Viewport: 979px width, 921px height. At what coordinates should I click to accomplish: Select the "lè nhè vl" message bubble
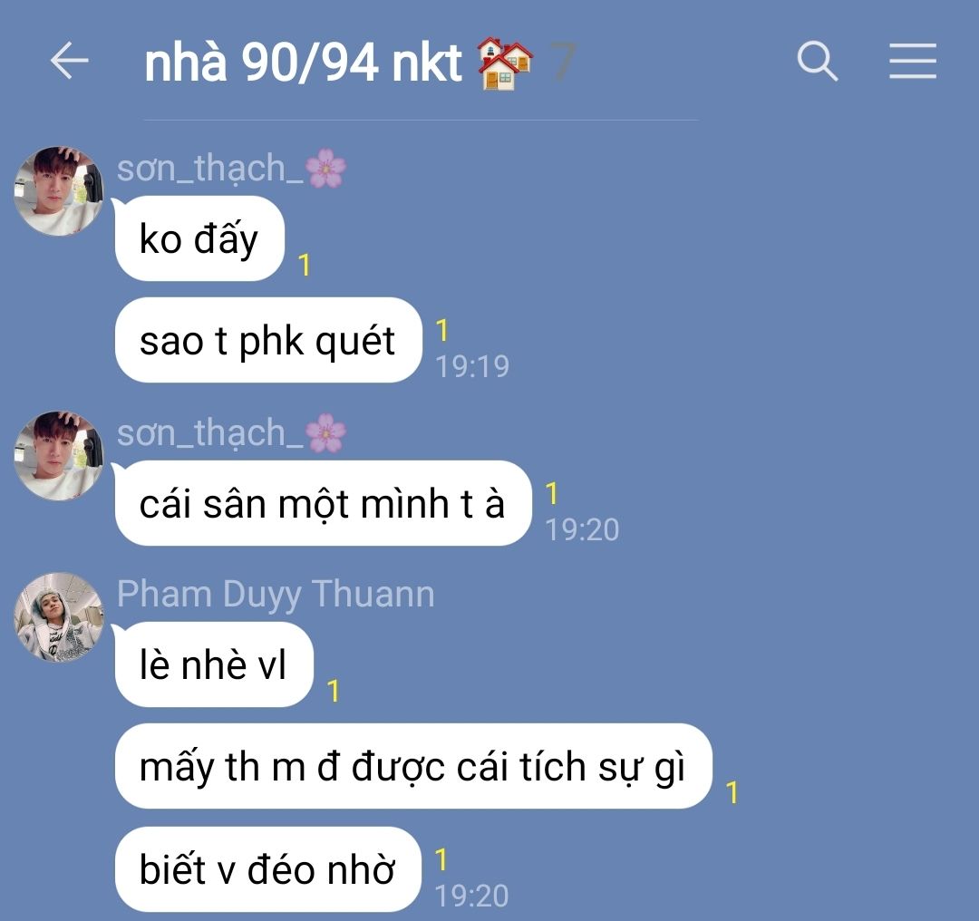(x=214, y=664)
